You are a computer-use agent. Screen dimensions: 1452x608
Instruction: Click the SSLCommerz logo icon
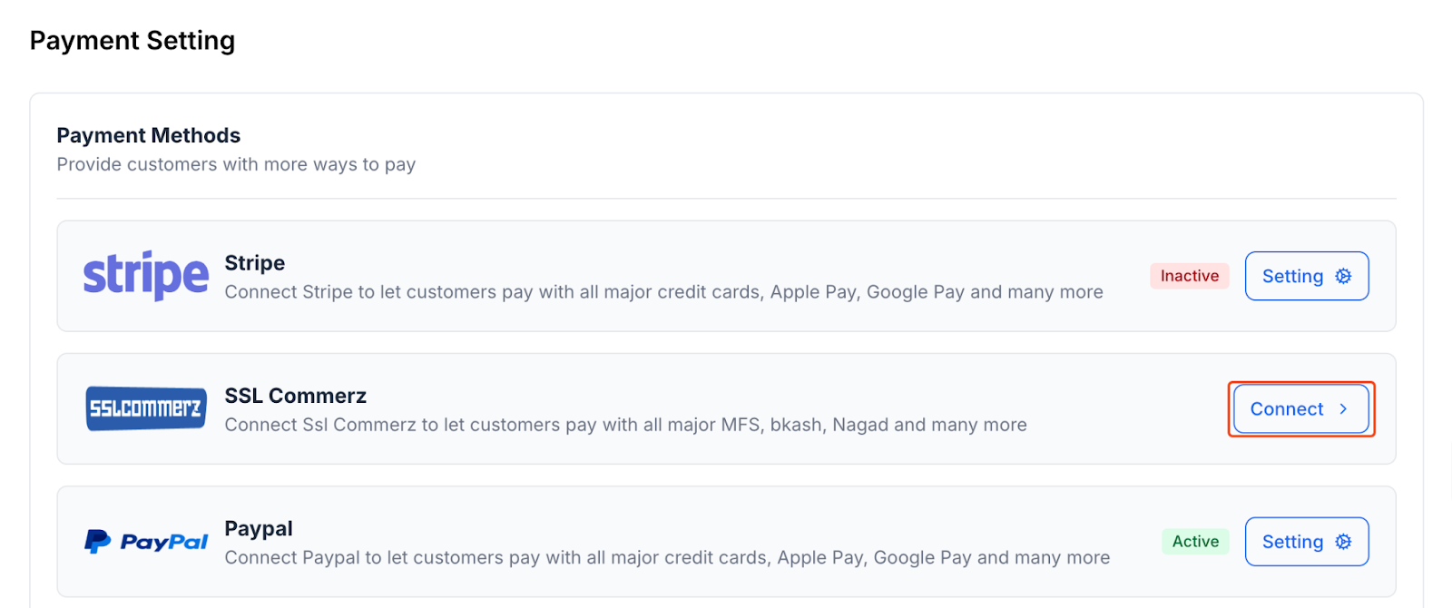(x=145, y=407)
